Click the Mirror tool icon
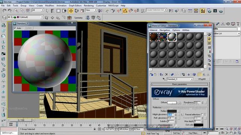The height and width of the screenshot is (135, 241). (171, 11)
